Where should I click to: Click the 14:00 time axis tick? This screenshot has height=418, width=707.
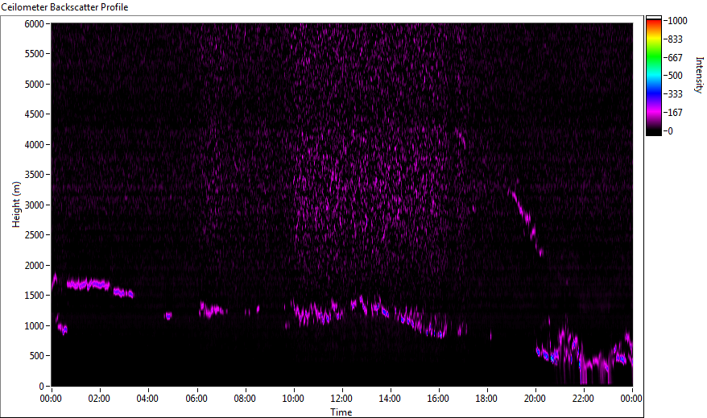[390, 399]
